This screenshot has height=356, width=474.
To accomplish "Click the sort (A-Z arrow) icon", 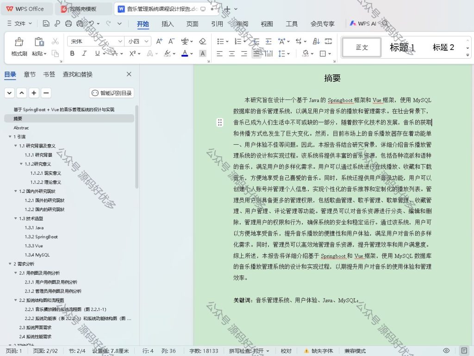I will [316, 41].
